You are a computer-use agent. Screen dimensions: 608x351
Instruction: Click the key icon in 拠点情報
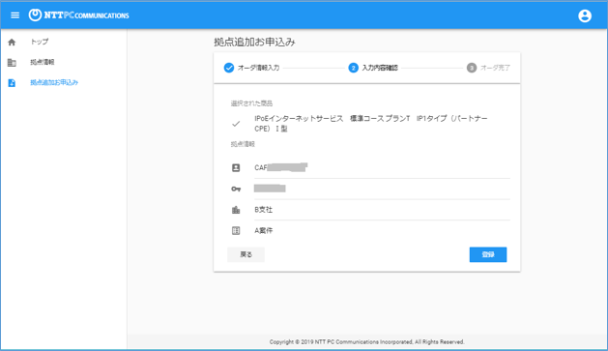(x=236, y=189)
